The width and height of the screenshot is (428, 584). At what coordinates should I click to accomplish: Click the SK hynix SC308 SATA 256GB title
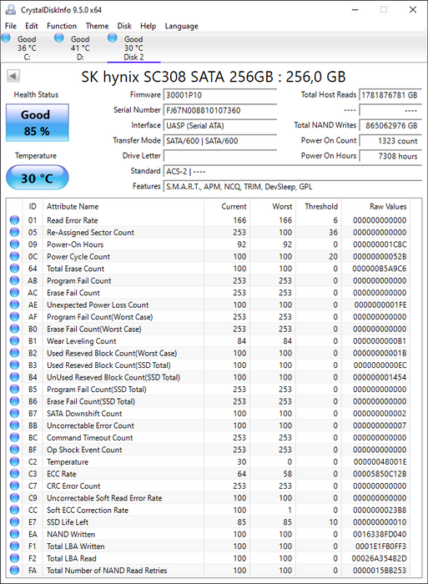tap(214, 77)
